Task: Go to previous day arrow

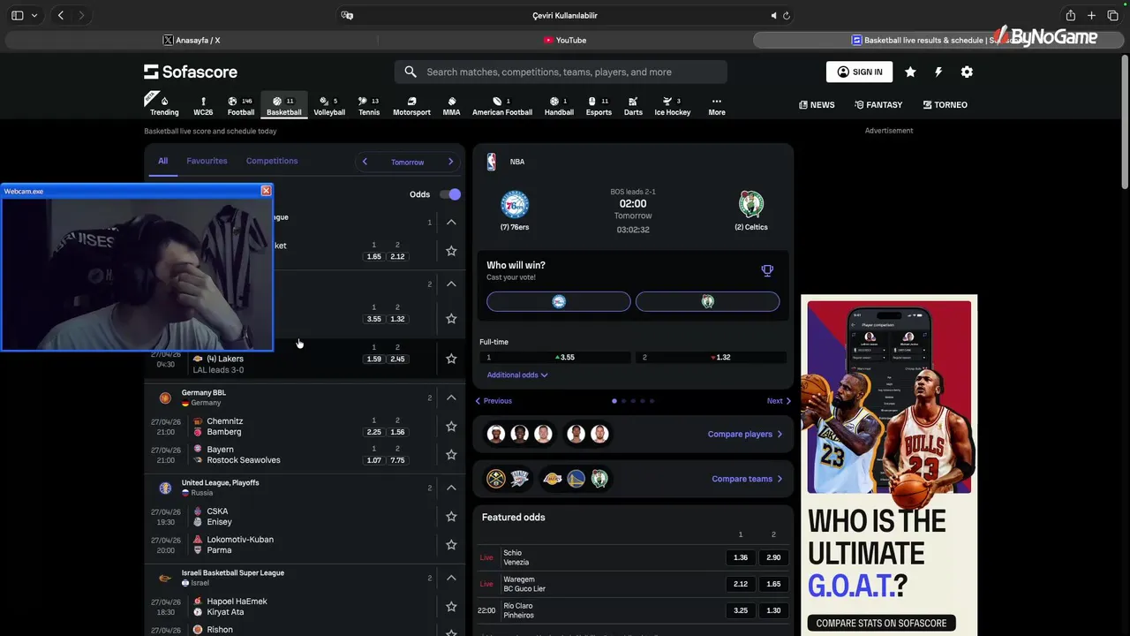Action: pyautogui.click(x=365, y=162)
